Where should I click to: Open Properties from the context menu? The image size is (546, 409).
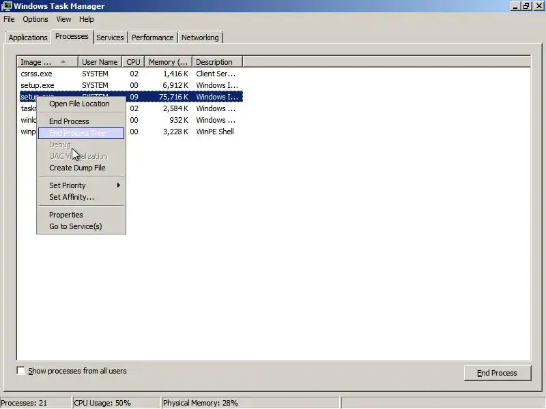tap(81, 215)
